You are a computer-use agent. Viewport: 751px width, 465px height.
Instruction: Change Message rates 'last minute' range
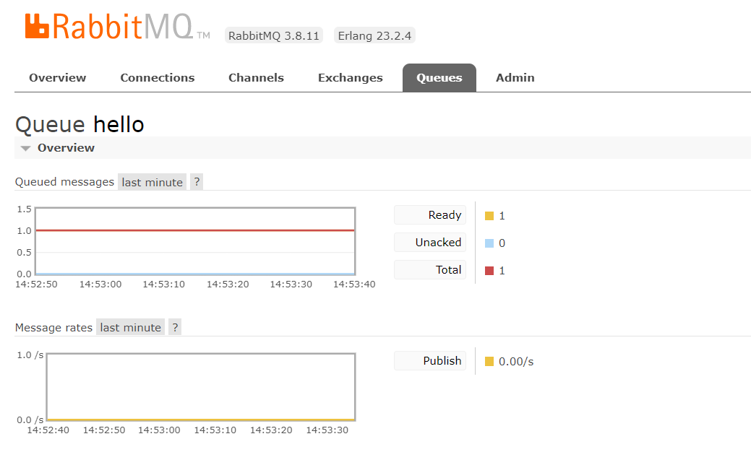(130, 328)
